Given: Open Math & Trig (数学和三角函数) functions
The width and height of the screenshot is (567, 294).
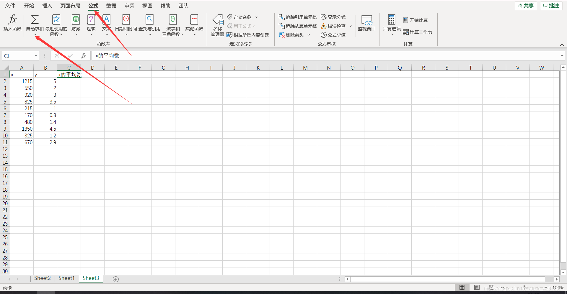Looking at the screenshot, I should pyautogui.click(x=173, y=25).
